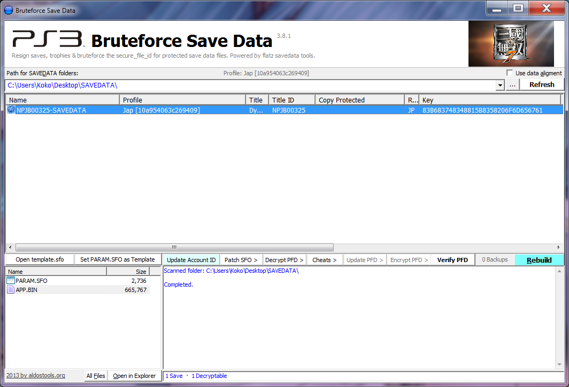
Task: Refresh the save data list
Action: pyautogui.click(x=542, y=84)
